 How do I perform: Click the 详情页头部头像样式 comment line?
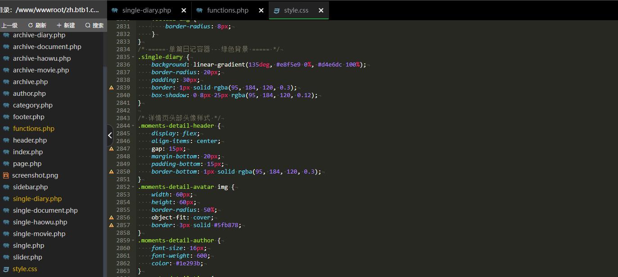(179, 118)
